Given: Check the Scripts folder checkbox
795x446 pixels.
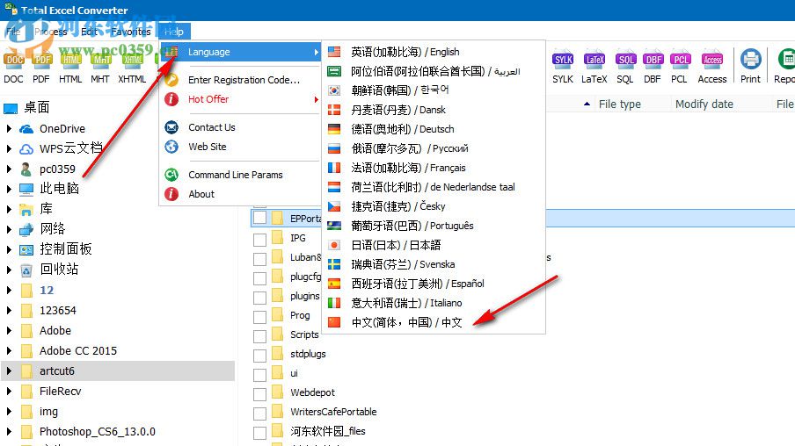Looking at the screenshot, I should (x=259, y=335).
